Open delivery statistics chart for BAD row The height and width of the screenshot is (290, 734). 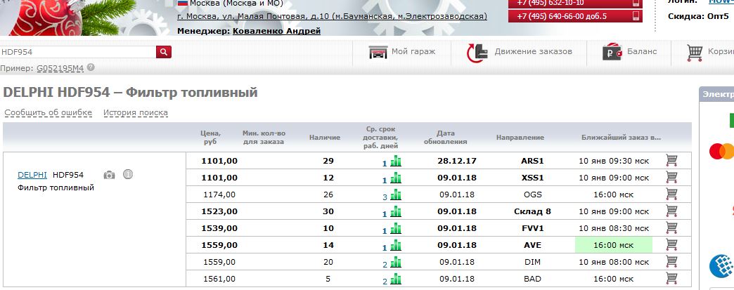tap(396, 279)
